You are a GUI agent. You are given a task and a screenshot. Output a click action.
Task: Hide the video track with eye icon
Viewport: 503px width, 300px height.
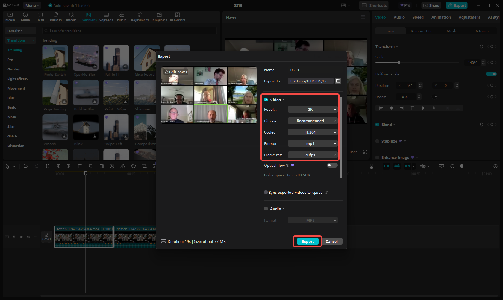tap(21, 237)
